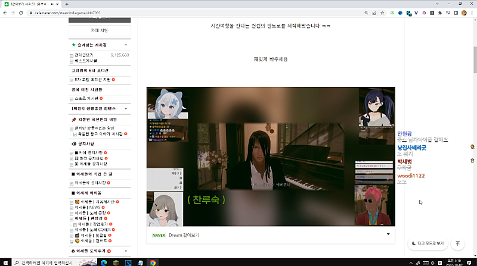The image size is (477, 266).
Task: Go back using the browser back arrow
Action: tap(5, 12)
